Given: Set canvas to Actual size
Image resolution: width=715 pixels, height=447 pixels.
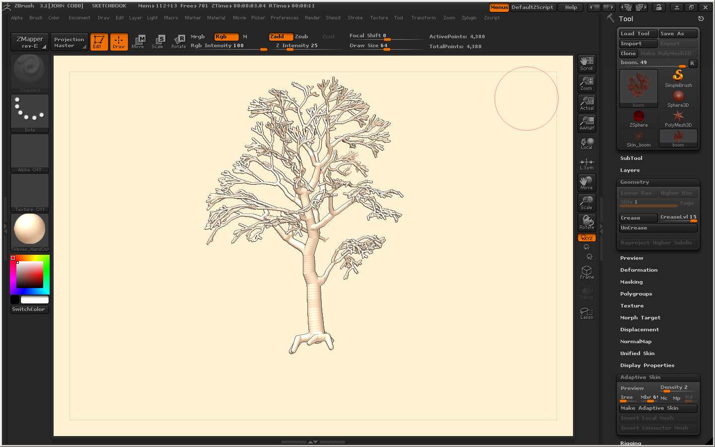Looking at the screenshot, I should coord(586,103).
